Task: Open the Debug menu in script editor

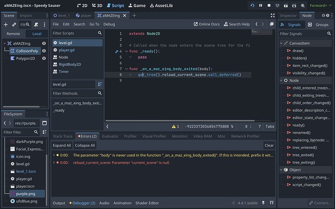Action: 109,24
